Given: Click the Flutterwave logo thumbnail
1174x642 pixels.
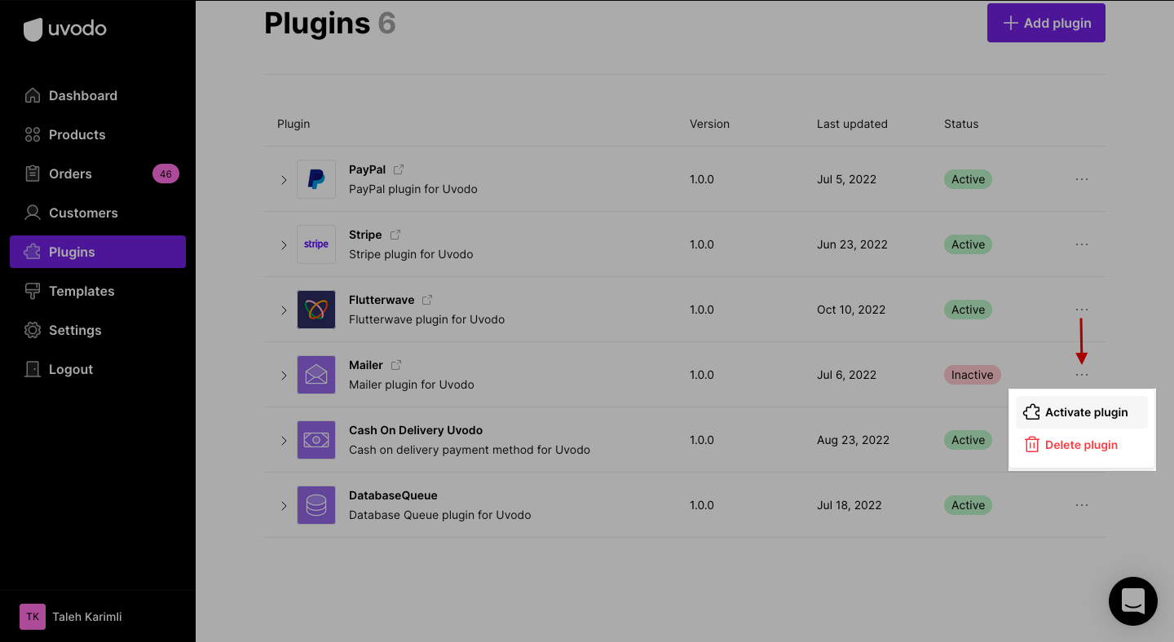Looking at the screenshot, I should tap(316, 310).
